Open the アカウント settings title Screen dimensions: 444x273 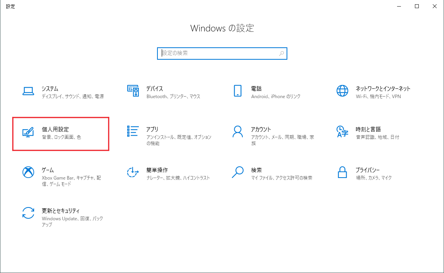click(x=261, y=130)
